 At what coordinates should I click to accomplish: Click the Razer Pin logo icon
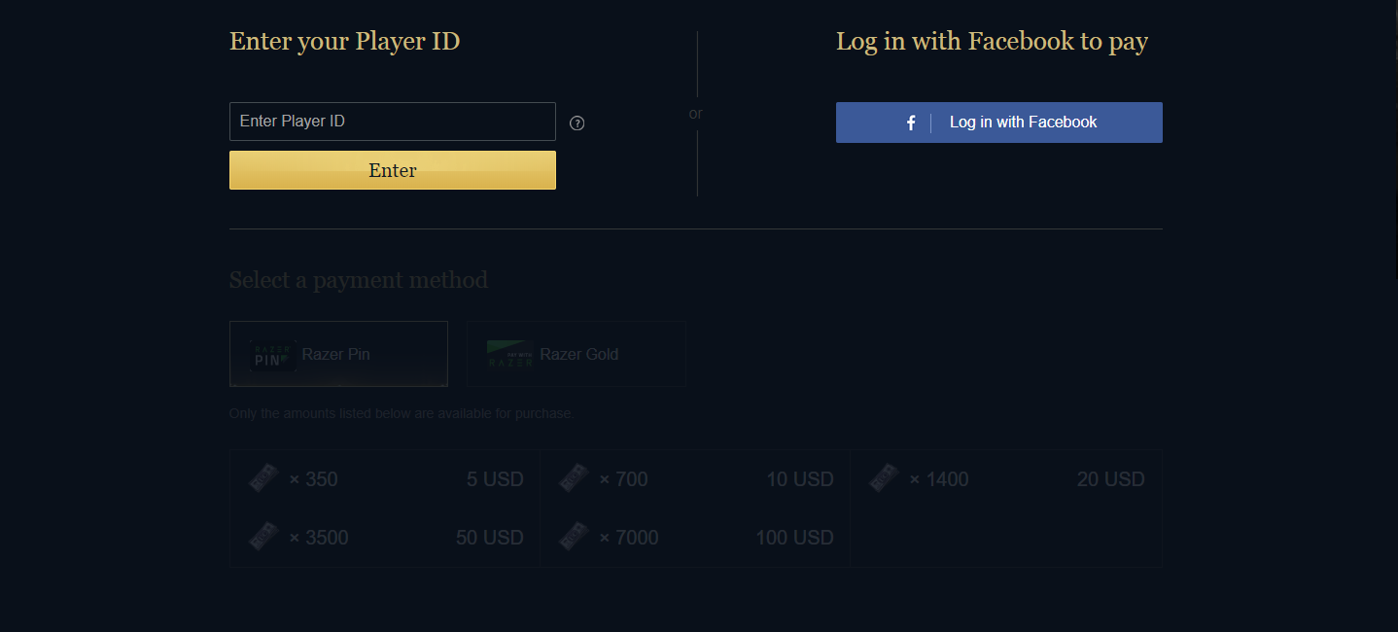click(271, 354)
